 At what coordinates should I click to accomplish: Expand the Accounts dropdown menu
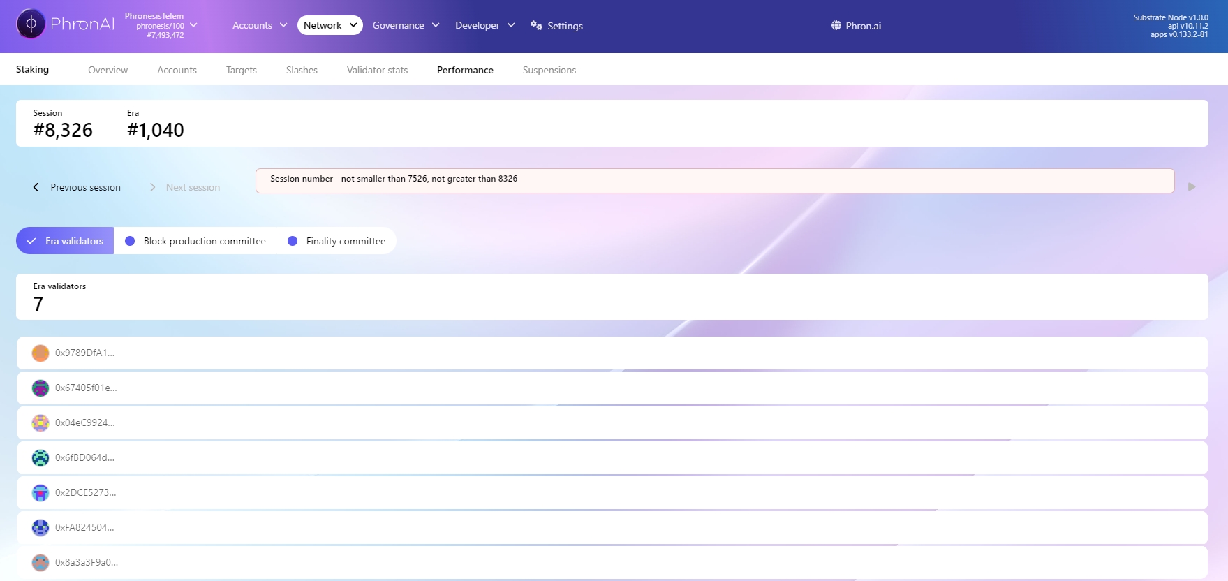tap(260, 25)
